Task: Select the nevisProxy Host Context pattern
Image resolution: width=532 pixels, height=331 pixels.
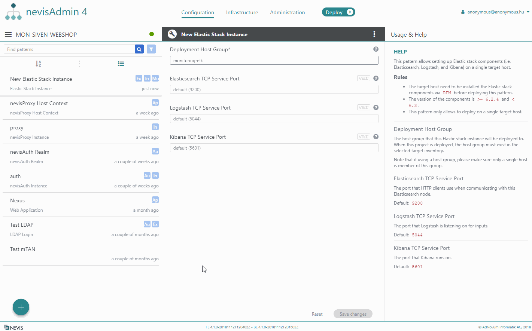Action: click(80, 108)
